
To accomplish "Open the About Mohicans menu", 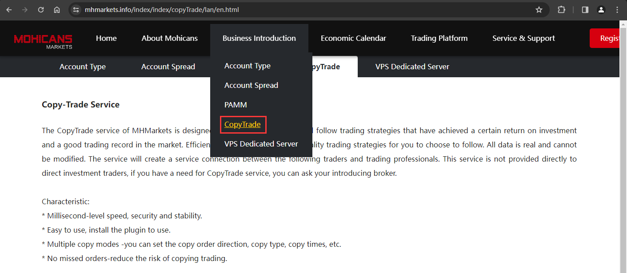I will (x=170, y=38).
